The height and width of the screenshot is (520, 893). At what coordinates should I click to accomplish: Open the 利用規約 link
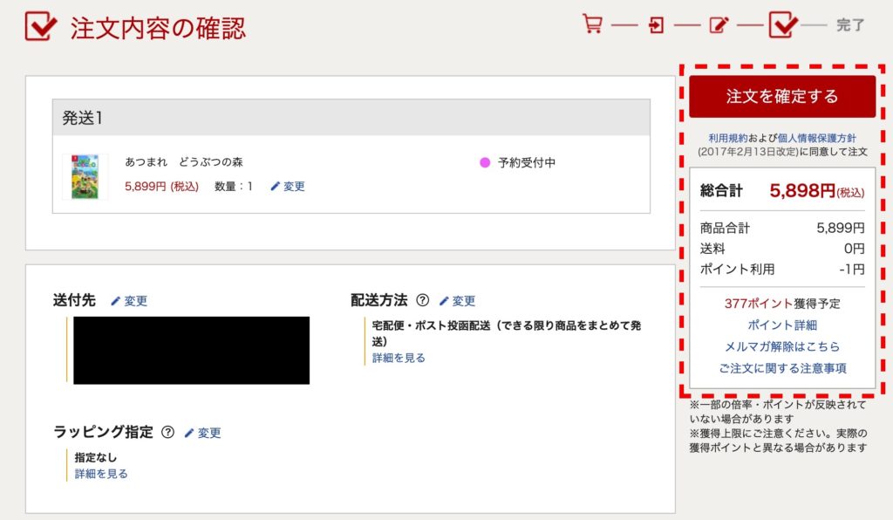[x=728, y=138]
